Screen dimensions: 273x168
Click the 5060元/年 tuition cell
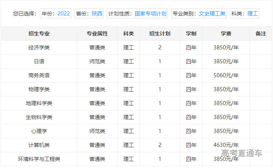[x=226, y=75]
